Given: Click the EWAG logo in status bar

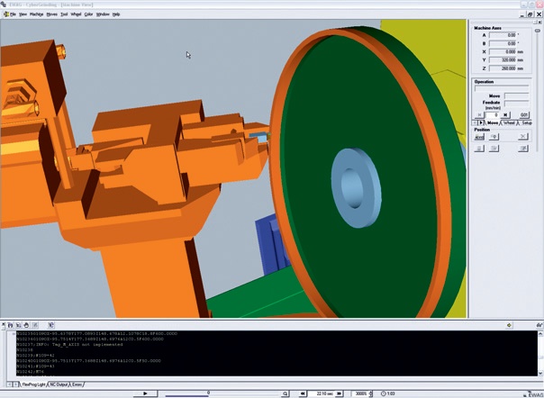Looking at the screenshot, I should click(x=534, y=394).
